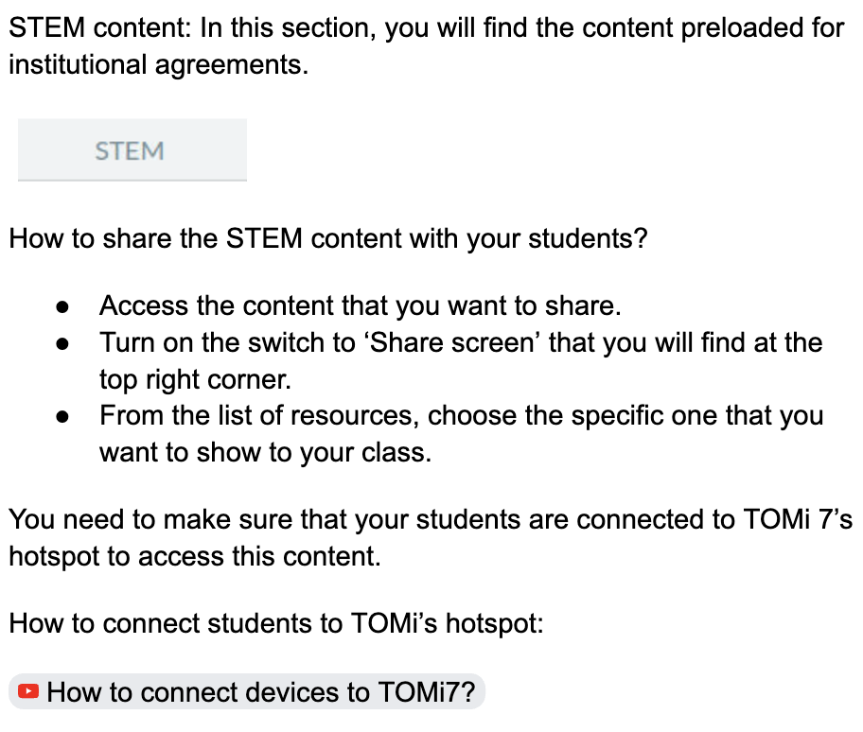
Task: Click the "Access the content that you want" line
Action: [360, 306]
